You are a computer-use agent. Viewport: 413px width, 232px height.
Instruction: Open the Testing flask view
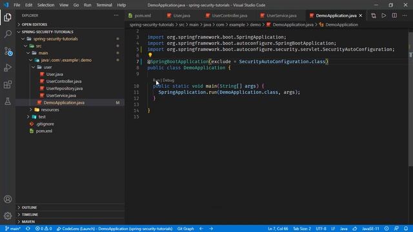pos(8,101)
